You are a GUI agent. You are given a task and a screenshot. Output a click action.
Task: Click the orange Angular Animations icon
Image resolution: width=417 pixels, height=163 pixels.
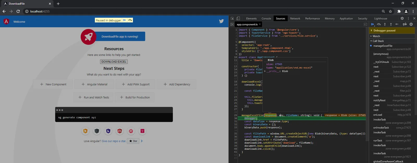coord(85,131)
